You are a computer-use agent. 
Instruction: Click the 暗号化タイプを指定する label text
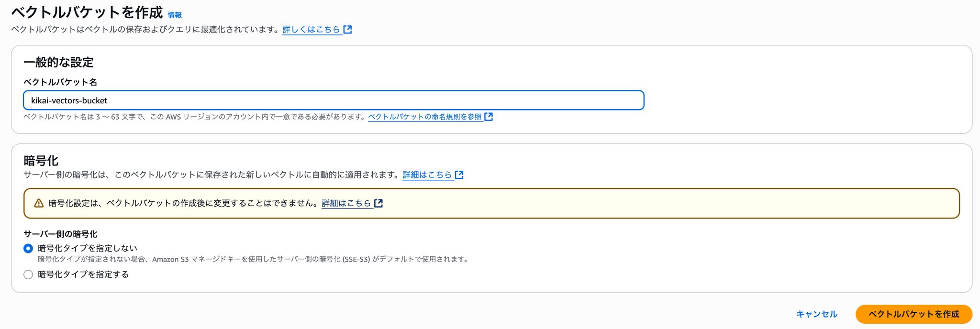click(83, 274)
